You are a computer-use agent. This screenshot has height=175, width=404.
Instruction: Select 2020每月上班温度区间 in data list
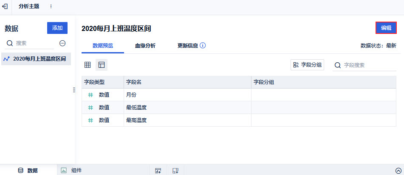point(36,59)
